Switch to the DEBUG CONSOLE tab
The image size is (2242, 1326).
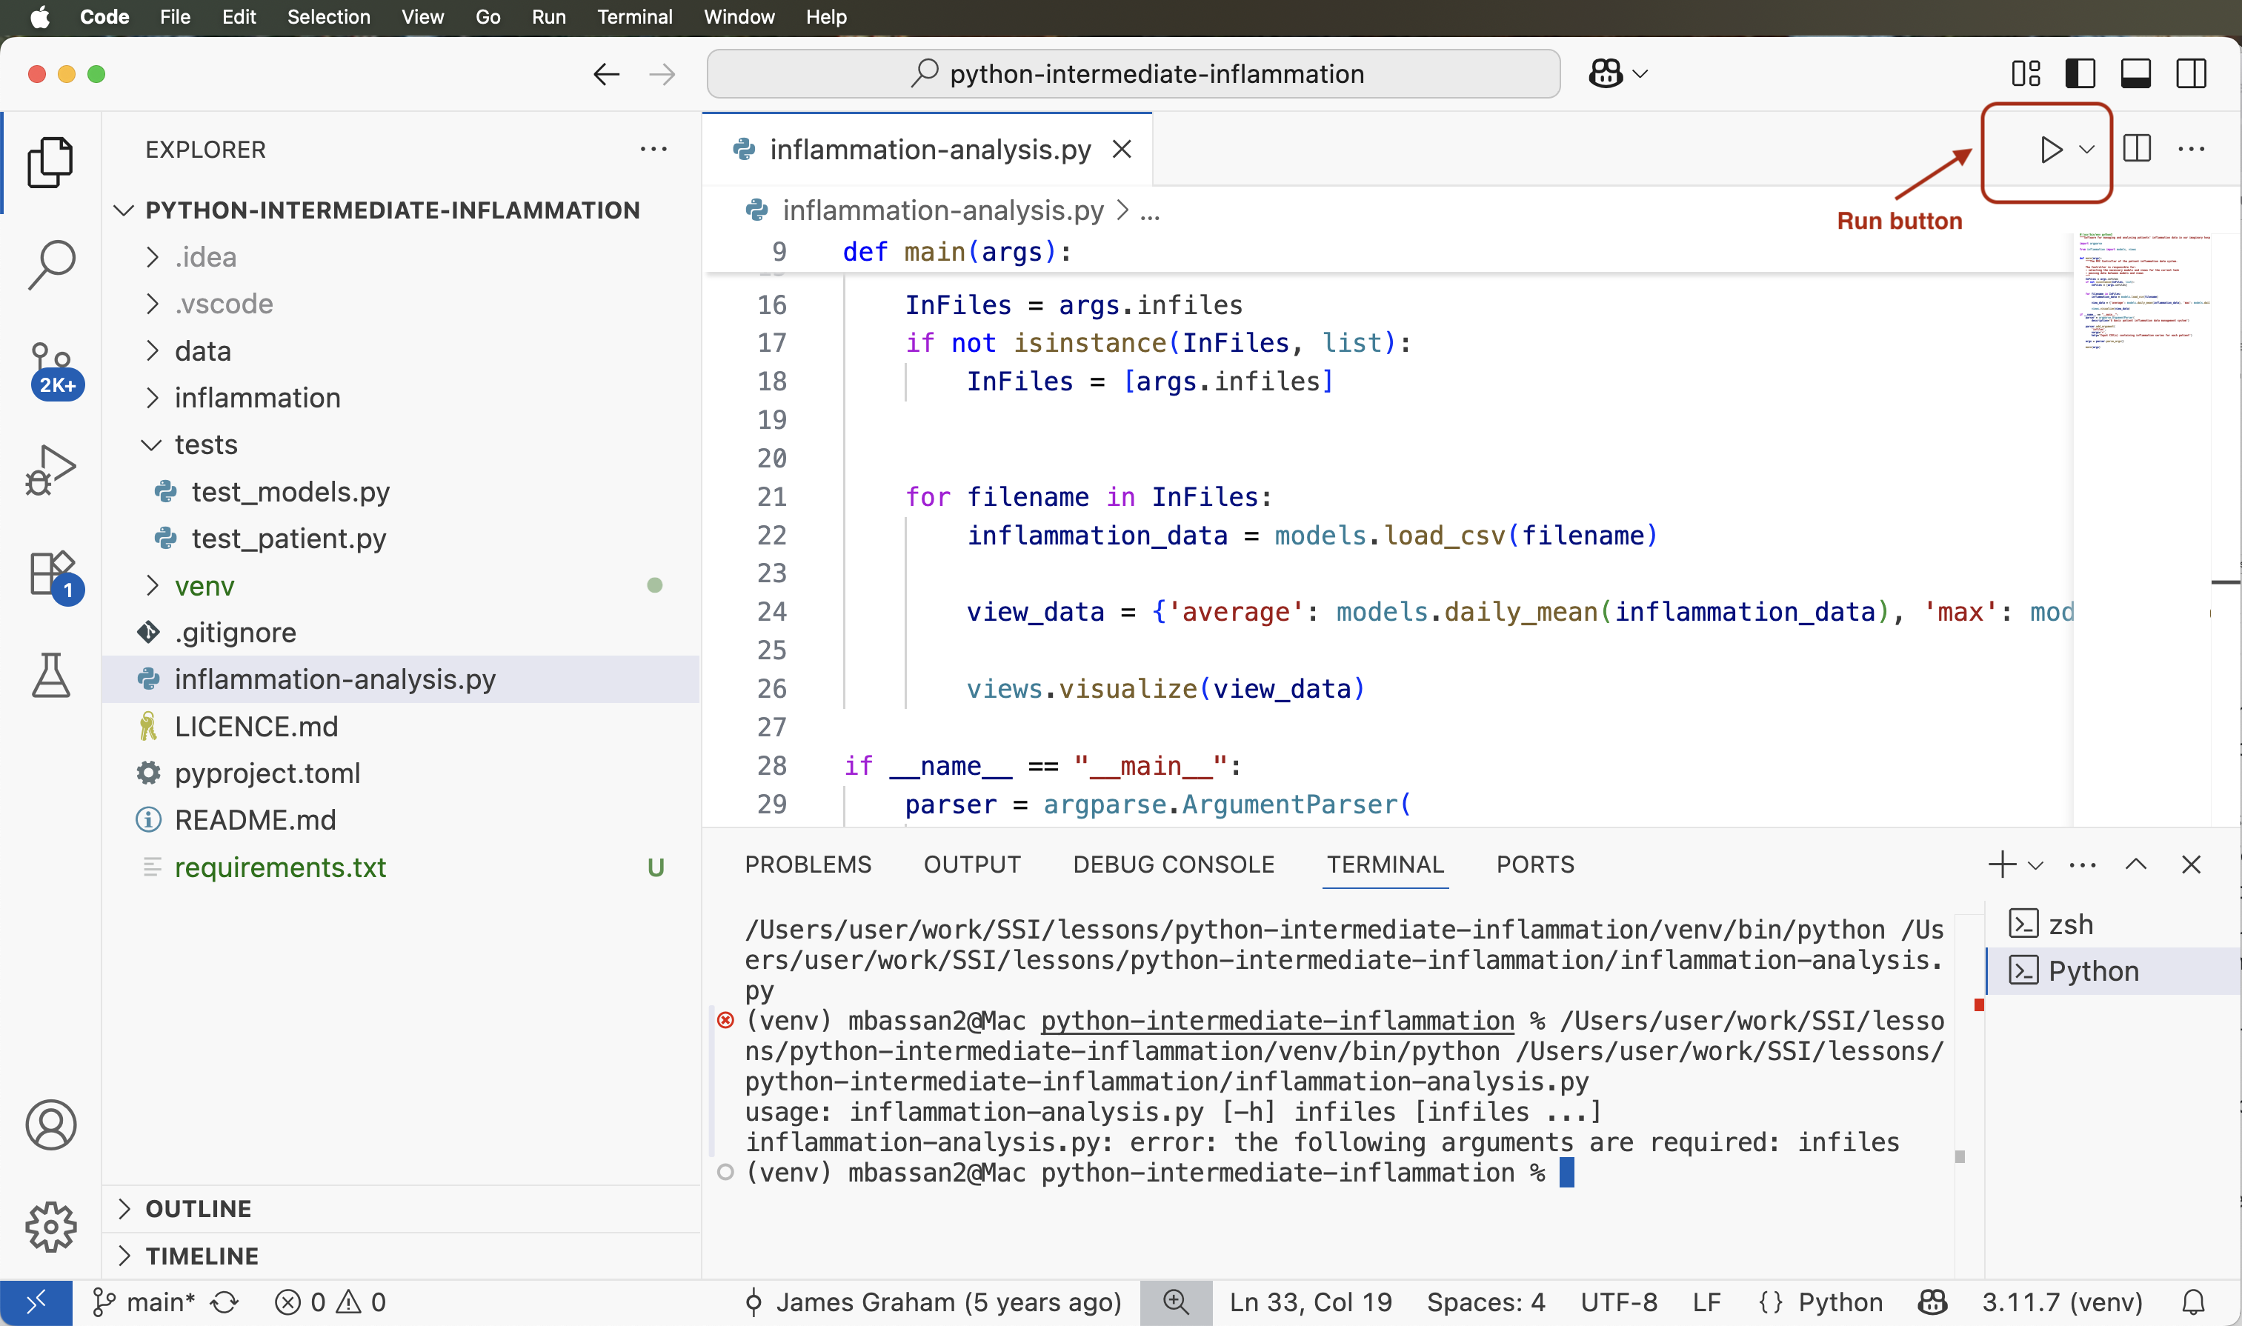1172,864
